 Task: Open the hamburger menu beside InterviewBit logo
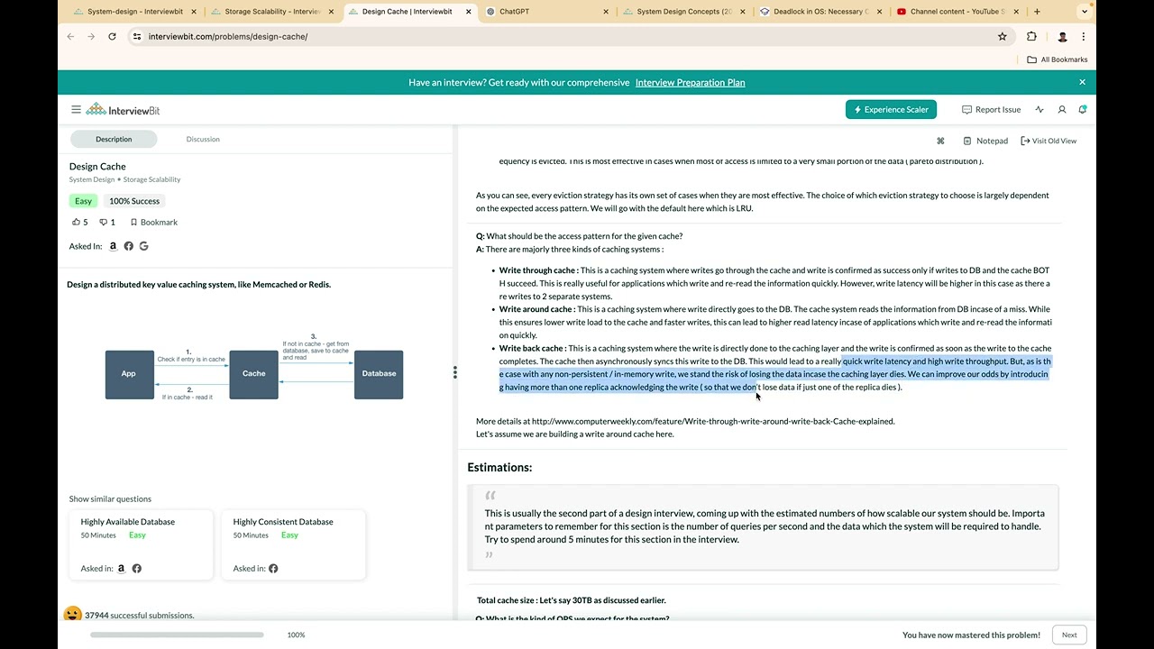(76, 109)
